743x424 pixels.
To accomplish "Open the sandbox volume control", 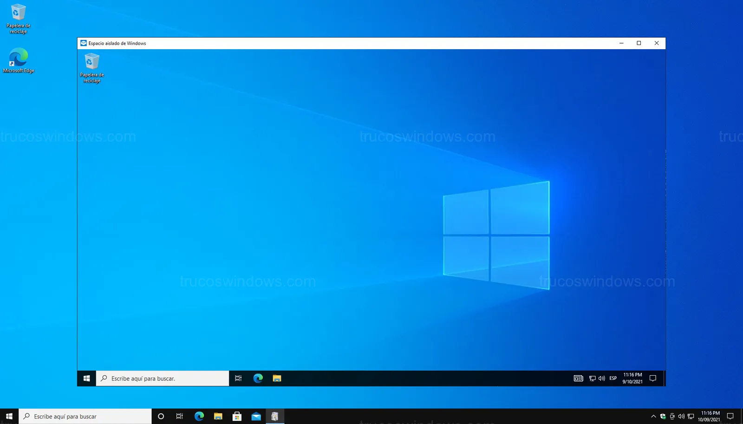I will (x=602, y=378).
